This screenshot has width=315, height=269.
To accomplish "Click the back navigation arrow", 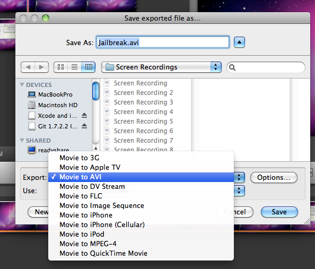I will 28,67.
